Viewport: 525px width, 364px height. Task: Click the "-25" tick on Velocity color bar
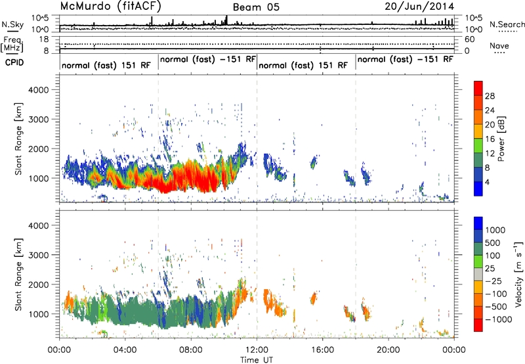pos(493,281)
